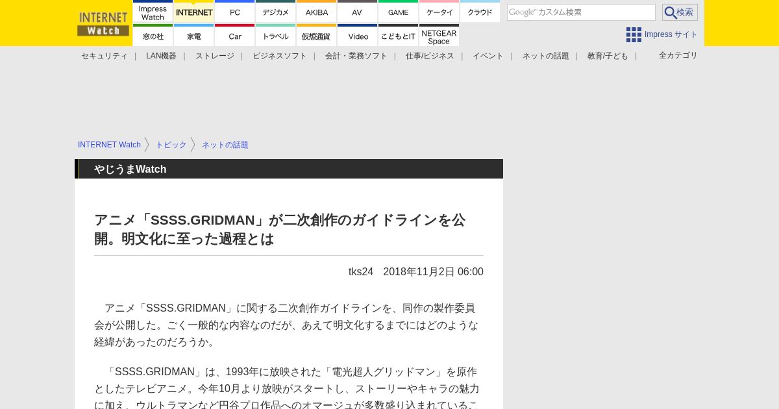Click the 検索 search button

click(680, 12)
